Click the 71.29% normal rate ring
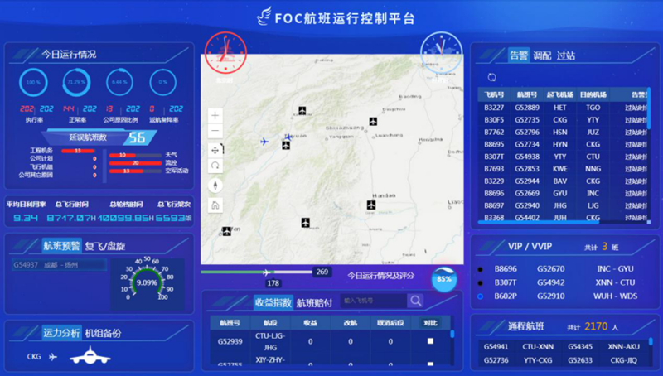Viewport: 663px width, 376px height. point(76,82)
